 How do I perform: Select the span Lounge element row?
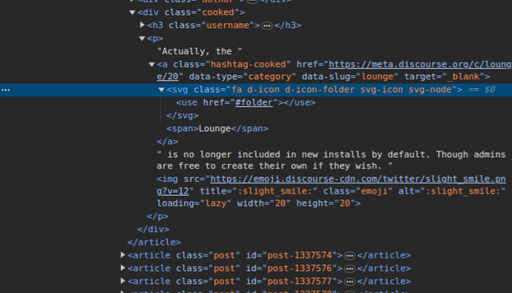pos(217,128)
